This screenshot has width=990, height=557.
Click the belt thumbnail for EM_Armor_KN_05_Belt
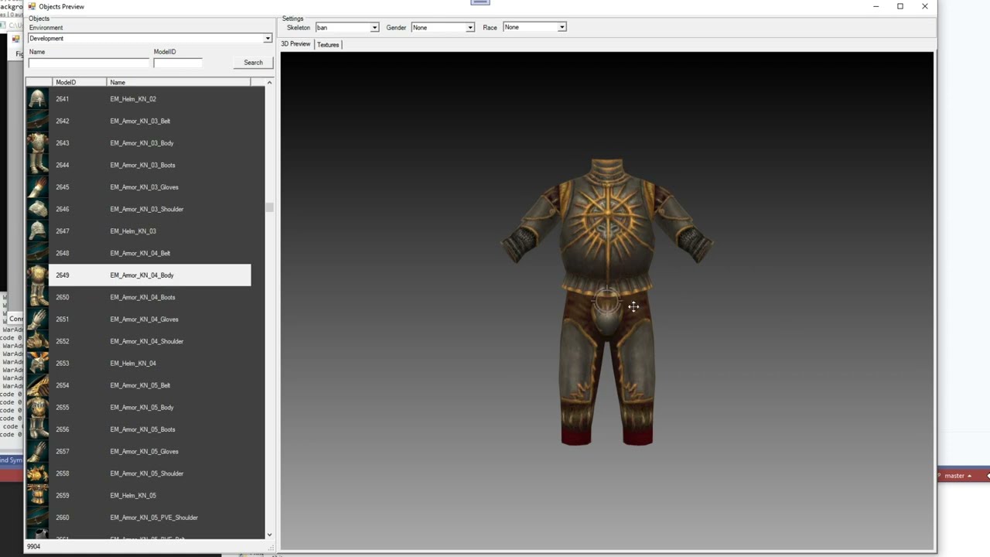tap(37, 385)
